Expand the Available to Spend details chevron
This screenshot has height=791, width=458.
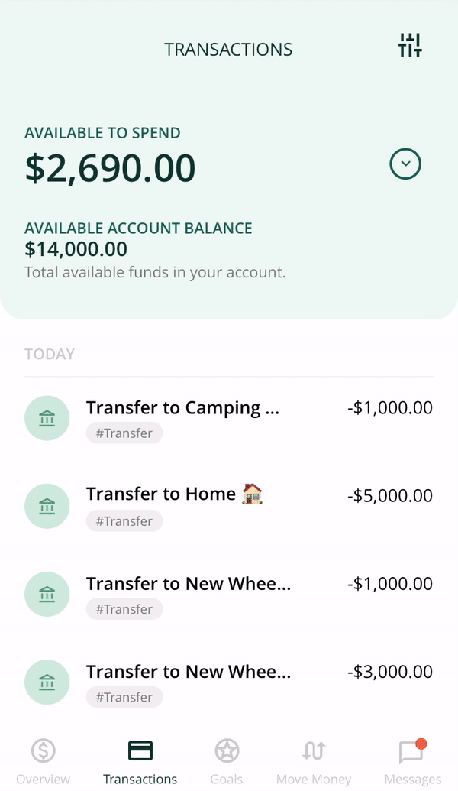click(405, 164)
